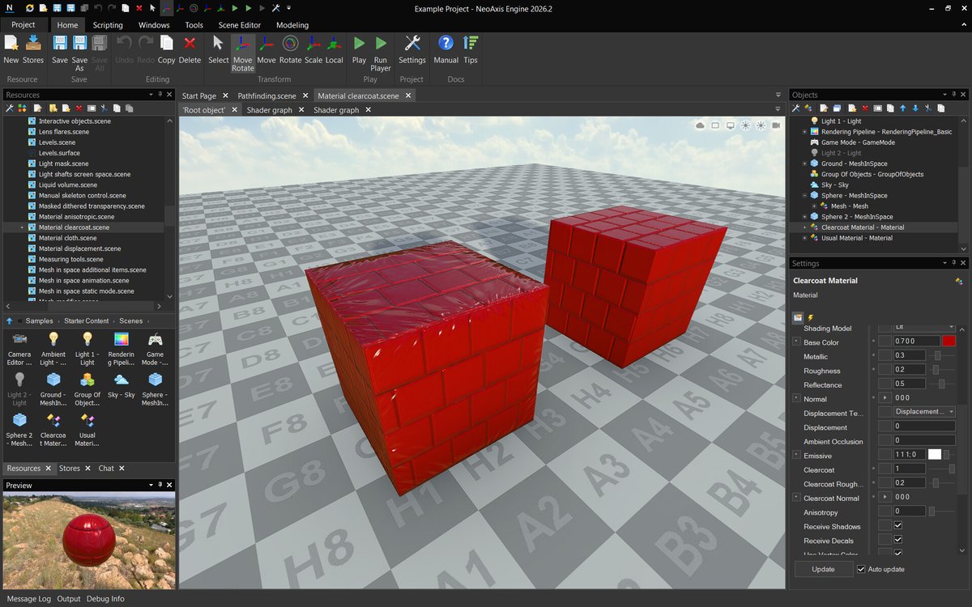Start the scene with Play
Viewport: 972px width, 607px height.
pos(359,49)
